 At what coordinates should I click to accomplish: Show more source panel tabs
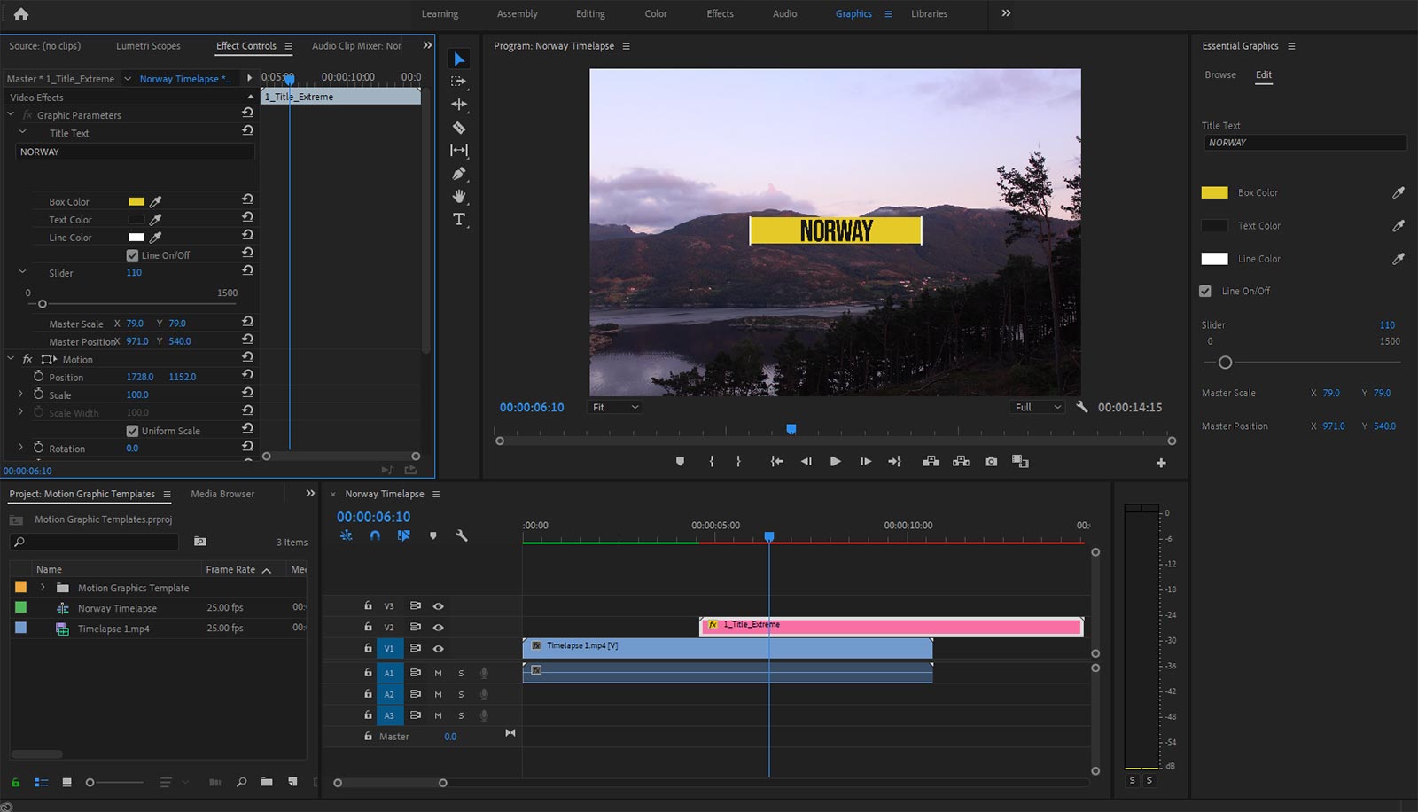pyautogui.click(x=427, y=45)
